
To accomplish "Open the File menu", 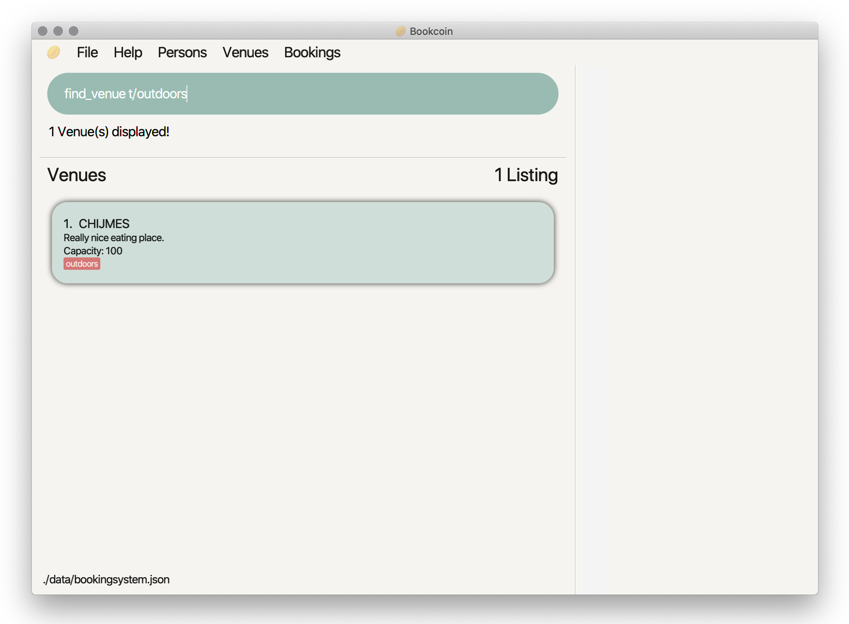I will [x=87, y=52].
